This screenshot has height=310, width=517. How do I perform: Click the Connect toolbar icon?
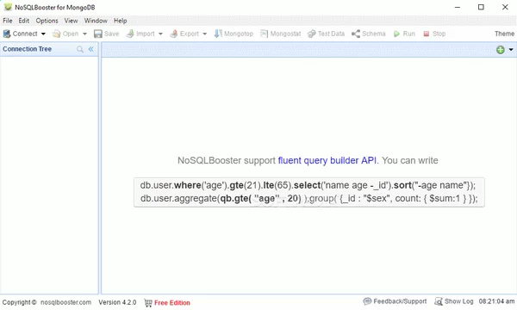7,34
